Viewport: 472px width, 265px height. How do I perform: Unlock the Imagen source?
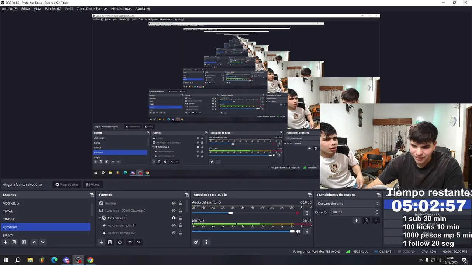(x=180, y=203)
